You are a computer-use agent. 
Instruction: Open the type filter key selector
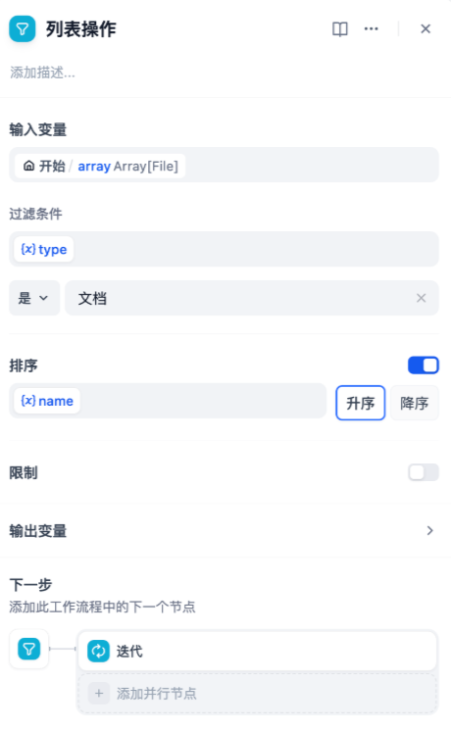click(224, 249)
